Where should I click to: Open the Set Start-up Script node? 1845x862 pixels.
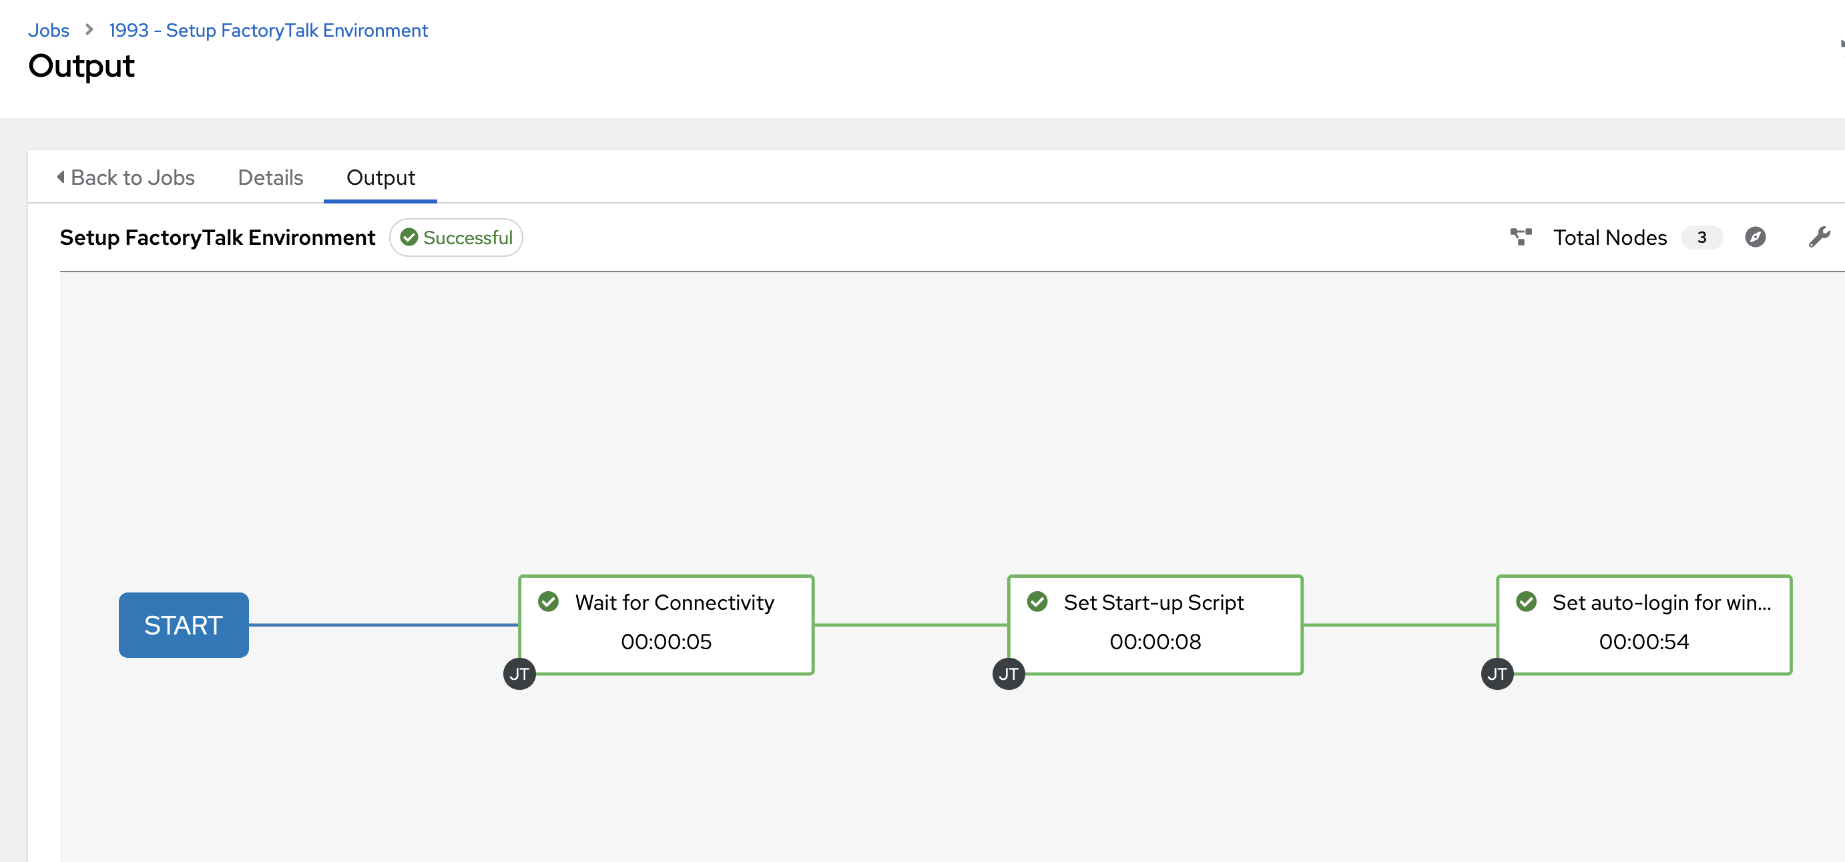point(1155,624)
